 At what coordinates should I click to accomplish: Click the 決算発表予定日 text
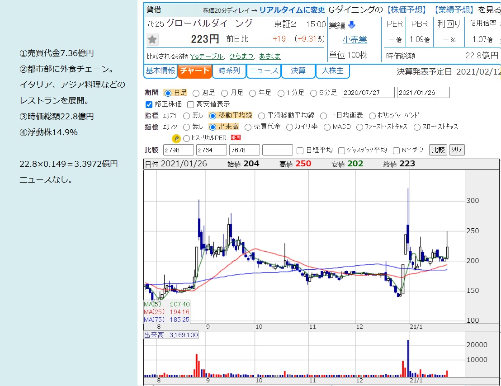pos(424,72)
